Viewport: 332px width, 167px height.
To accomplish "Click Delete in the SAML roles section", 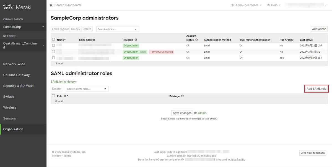I will coord(56,89).
